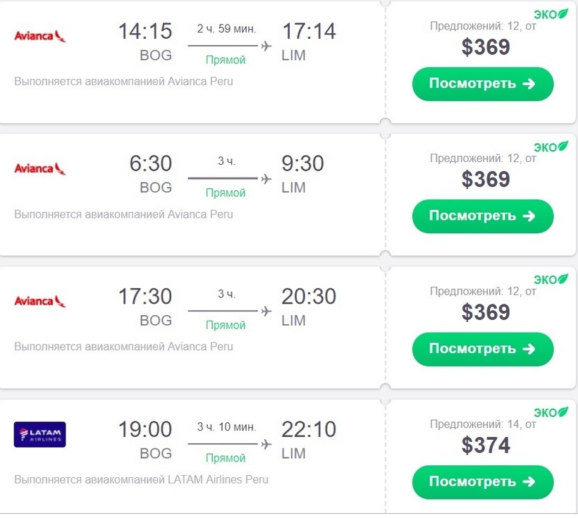This screenshot has width=578, height=518.
Task: Click ЭКО leaf badge on 17:30 flight
Action: click(x=551, y=280)
